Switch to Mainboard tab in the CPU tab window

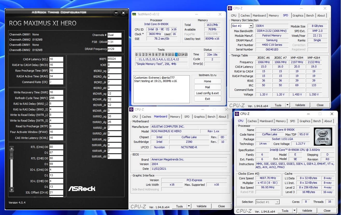[266, 121]
